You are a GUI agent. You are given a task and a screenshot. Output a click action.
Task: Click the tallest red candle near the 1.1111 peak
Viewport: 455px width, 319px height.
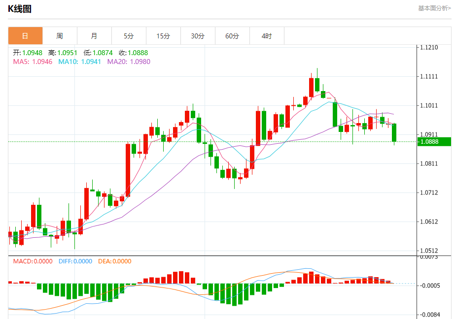[312, 87]
